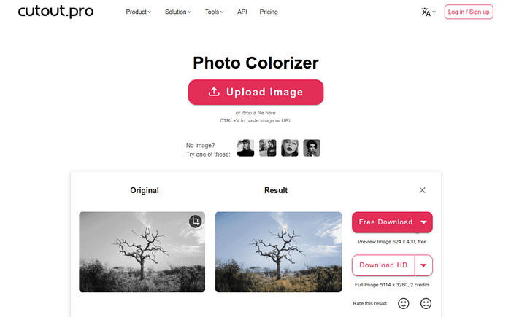Click the Download HD button
The height and width of the screenshot is (317, 511).
click(383, 265)
